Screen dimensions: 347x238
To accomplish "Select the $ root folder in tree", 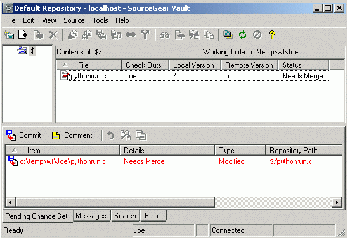I will tap(32, 51).
